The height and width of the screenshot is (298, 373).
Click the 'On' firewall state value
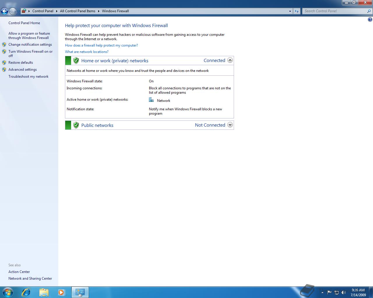(151, 81)
